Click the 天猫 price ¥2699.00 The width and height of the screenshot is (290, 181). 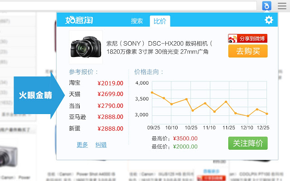pos(110,94)
